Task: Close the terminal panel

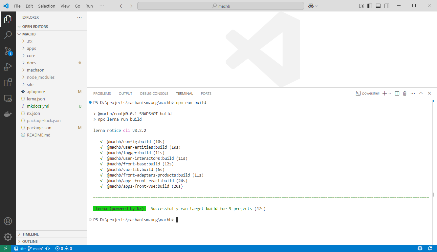Action: pos(429,94)
